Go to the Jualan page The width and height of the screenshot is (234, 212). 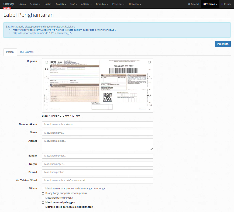(48, 4)
